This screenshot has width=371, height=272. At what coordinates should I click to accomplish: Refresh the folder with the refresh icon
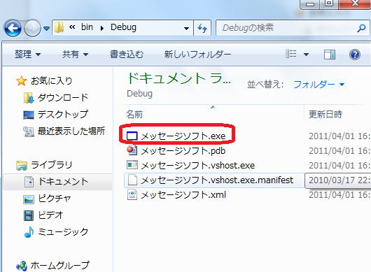tap(202, 29)
